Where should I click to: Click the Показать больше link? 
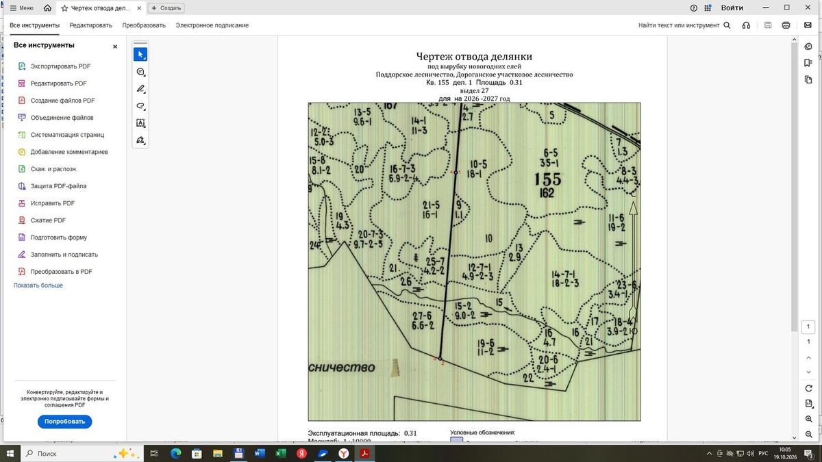click(38, 285)
